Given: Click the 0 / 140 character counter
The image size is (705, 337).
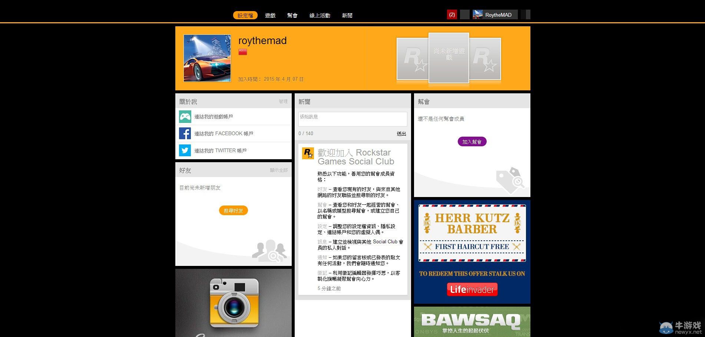Looking at the screenshot, I should [x=306, y=134].
